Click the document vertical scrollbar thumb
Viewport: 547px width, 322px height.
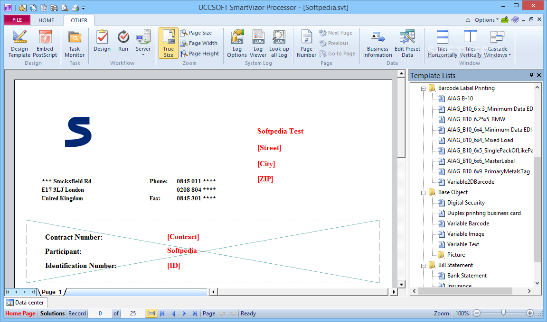[x=401, y=118]
